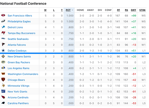Image resolution: width=149 pixels, height=108 pixels.
Task: Click the Philadelphia Eagles logo icon
Action: point(3,21)
